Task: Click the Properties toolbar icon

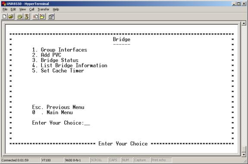Action: (x=51, y=16)
